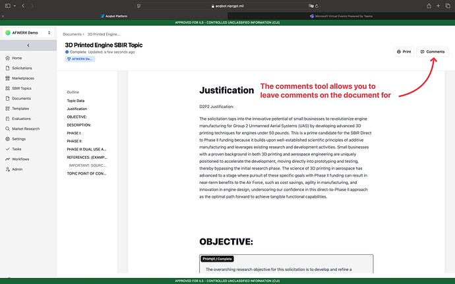Switch to the Acqbot Platform tab
Viewport: 455px width, 284px height.
pos(113,16)
